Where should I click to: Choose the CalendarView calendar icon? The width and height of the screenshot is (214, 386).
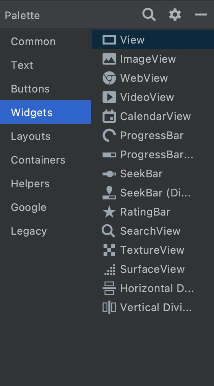click(x=109, y=116)
